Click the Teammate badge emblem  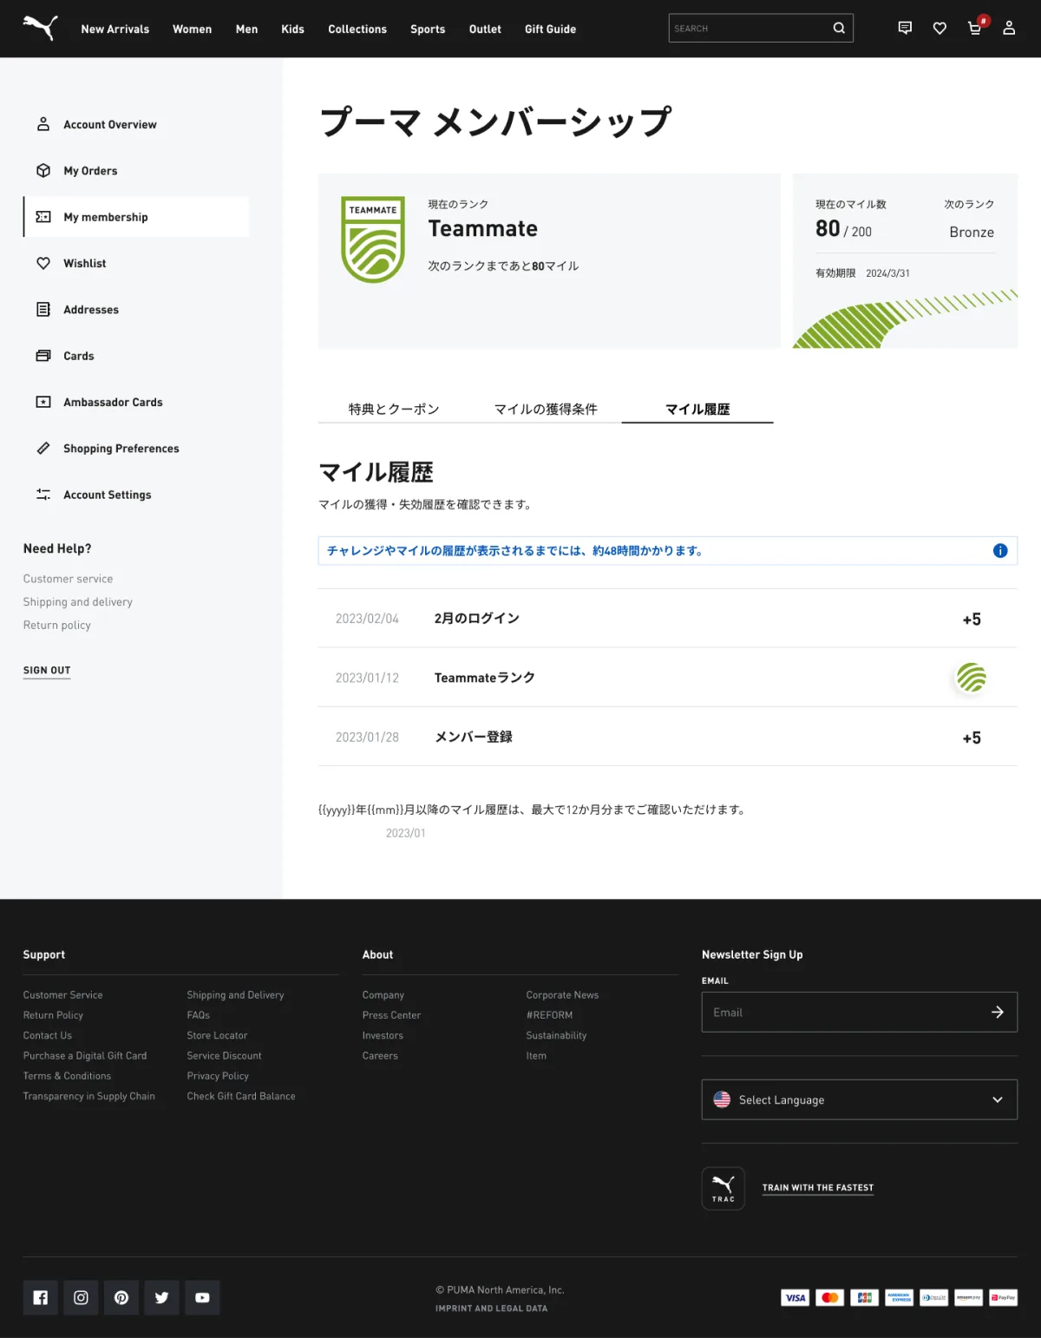coord(373,239)
